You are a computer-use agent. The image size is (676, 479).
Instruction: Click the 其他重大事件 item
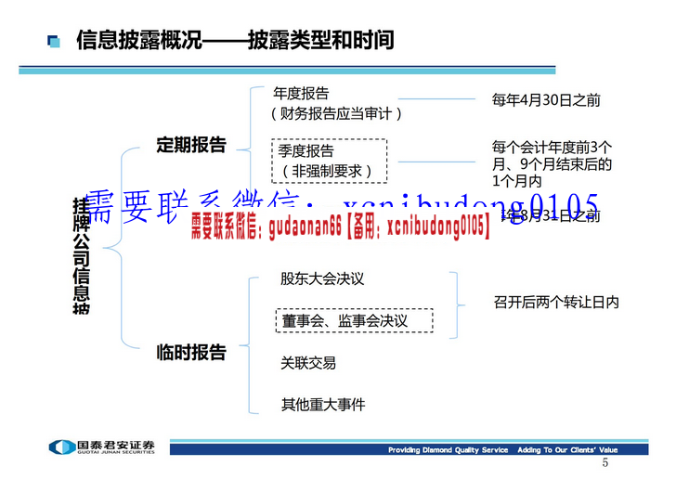[323, 405]
